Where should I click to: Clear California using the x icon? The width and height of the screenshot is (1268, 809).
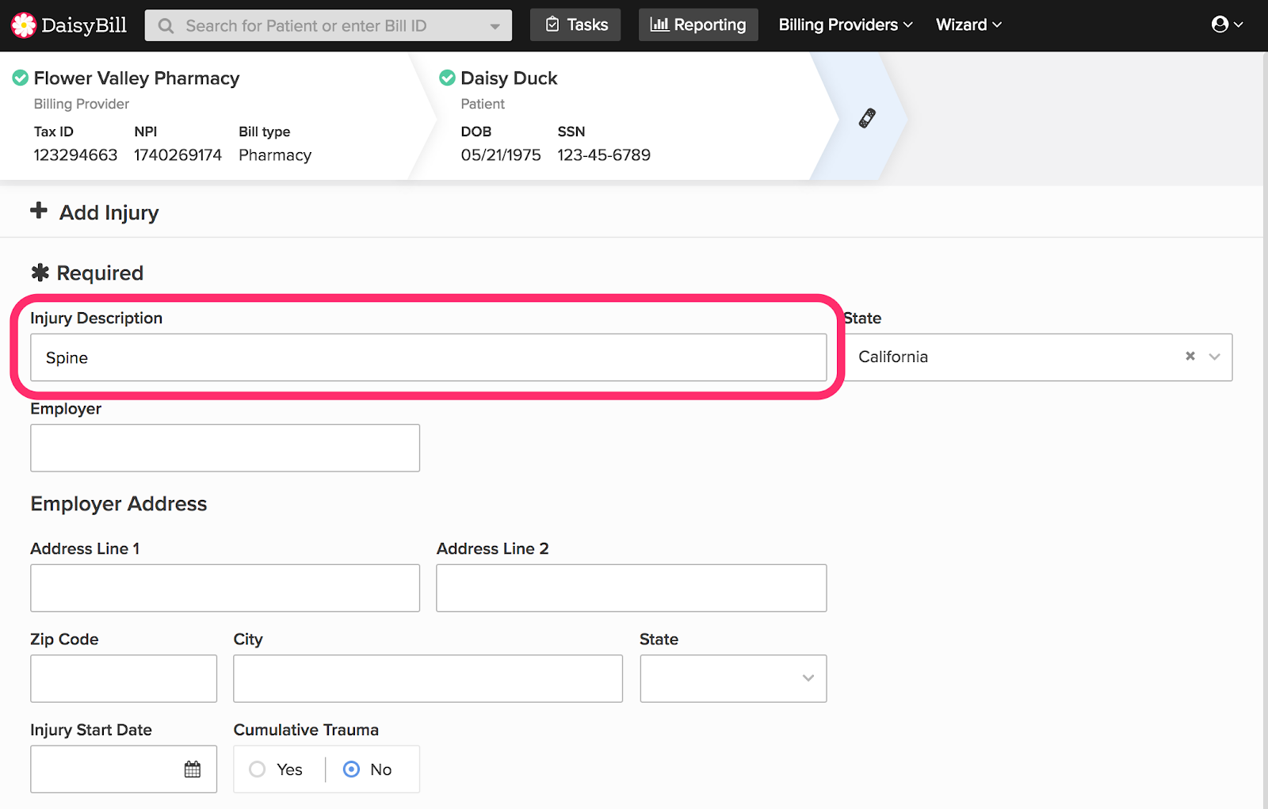pos(1190,357)
